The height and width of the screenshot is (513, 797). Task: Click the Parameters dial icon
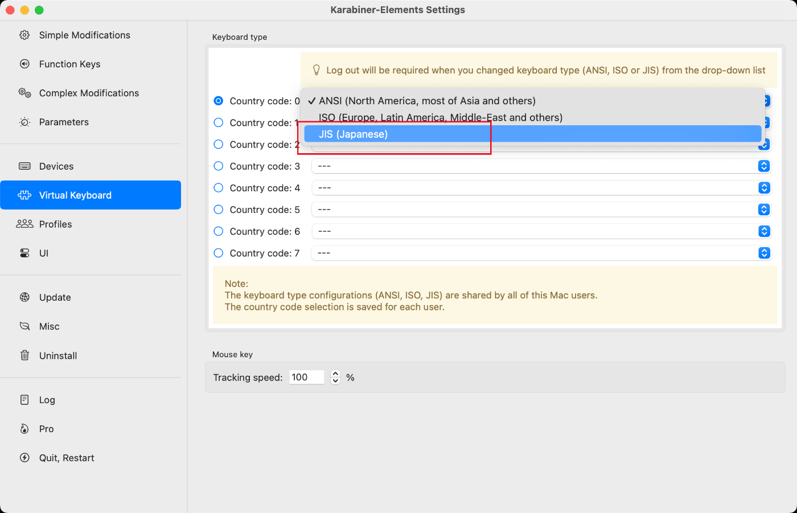click(x=24, y=122)
